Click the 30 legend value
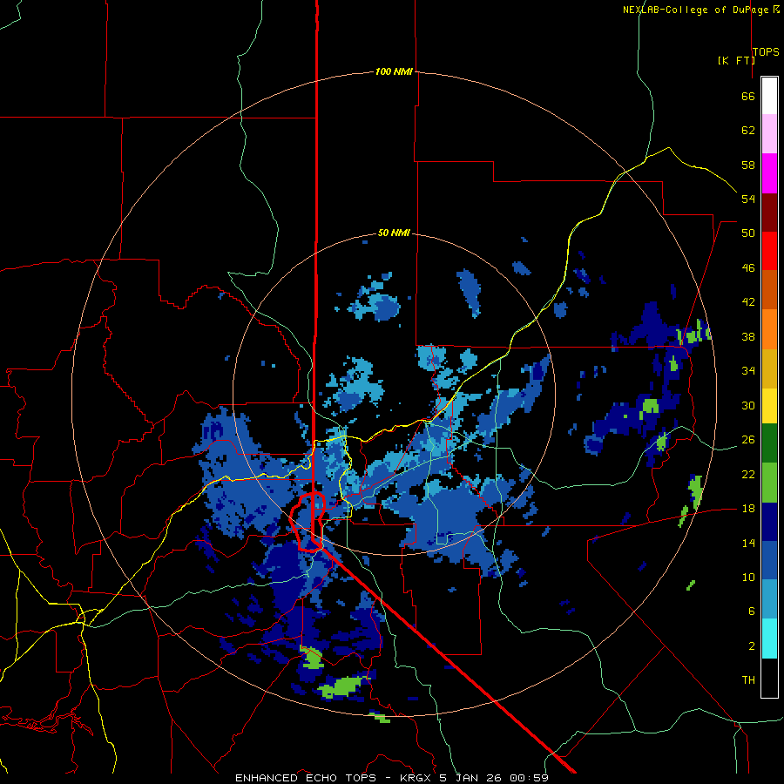This screenshot has height=784, width=784. [x=748, y=405]
